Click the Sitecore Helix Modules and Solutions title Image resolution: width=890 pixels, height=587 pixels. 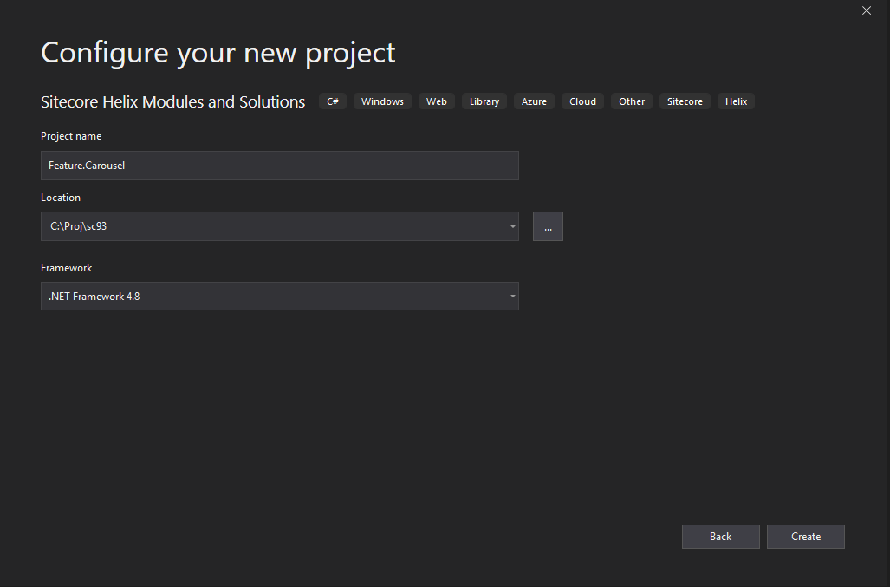point(172,102)
